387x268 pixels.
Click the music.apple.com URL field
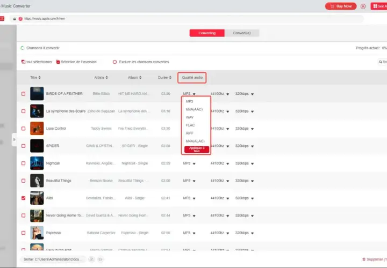point(187,19)
